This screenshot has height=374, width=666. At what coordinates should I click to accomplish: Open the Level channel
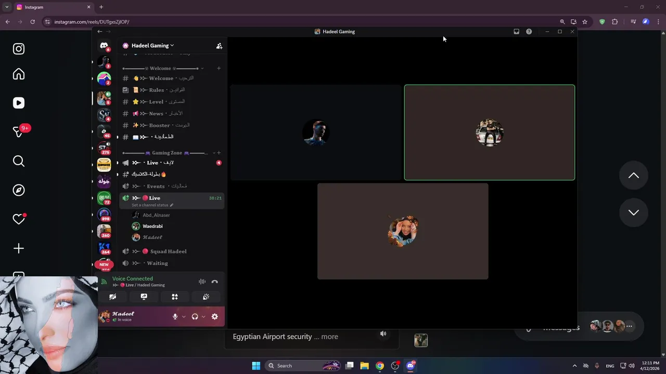[172, 102]
